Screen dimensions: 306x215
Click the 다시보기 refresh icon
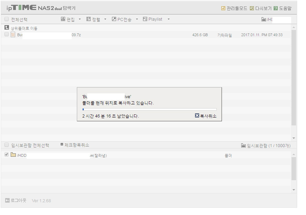[x=252, y=8]
